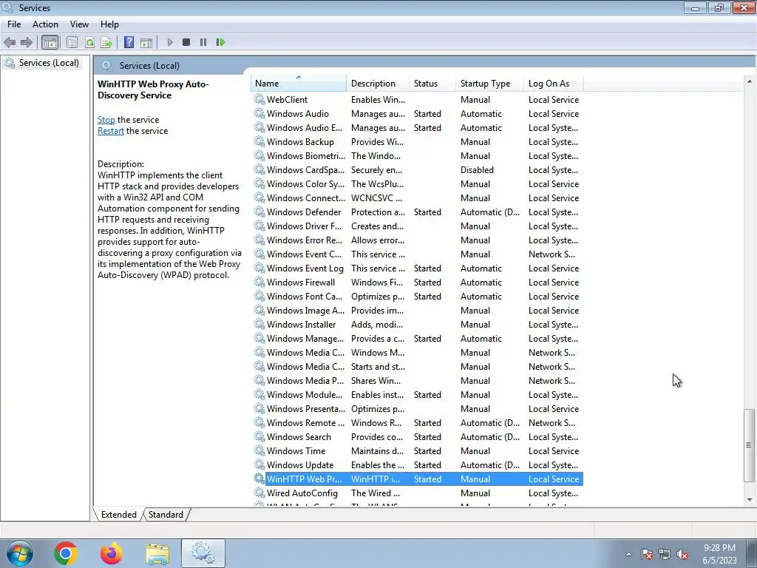The height and width of the screenshot is (568, 757).
Task: Toggle Show/Hide Action Pane toolbar icon
Action: coord(146,42)
